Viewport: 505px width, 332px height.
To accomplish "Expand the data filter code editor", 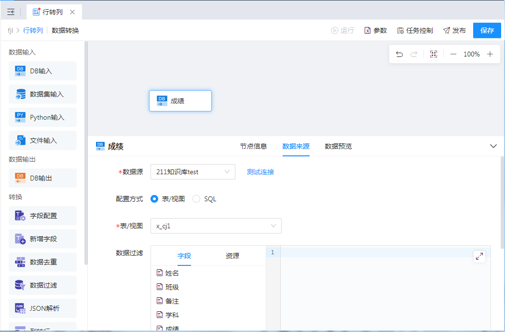I will [479, 256].
